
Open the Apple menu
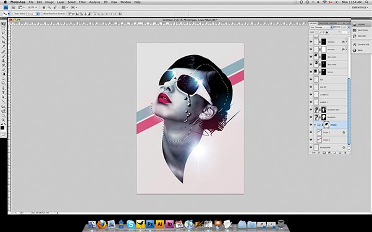tap(5, 2)
